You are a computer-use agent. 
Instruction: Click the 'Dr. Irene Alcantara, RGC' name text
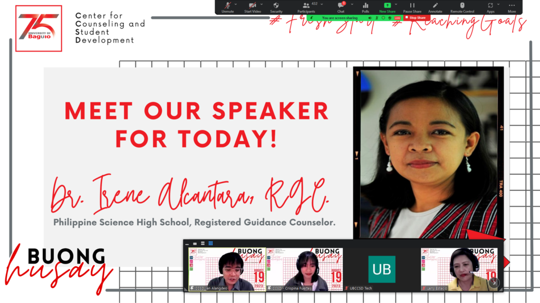click(189, 195)
